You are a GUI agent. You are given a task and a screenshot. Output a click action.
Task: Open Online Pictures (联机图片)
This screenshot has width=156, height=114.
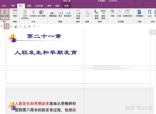click(68, 13)
